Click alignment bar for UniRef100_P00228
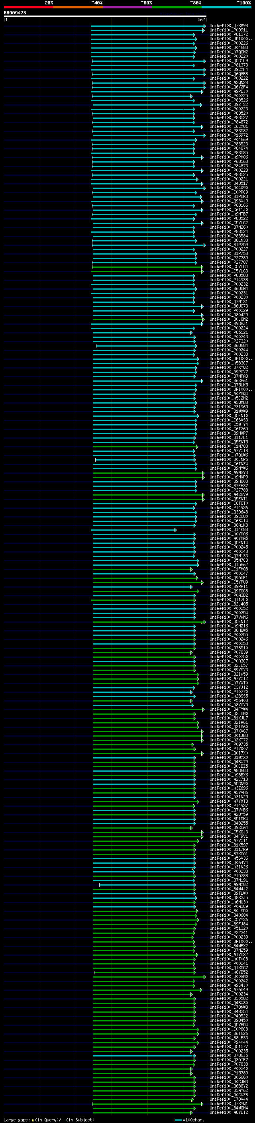 coord(147,171)
